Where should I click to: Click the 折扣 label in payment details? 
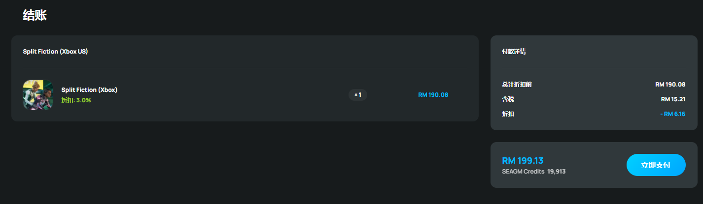(x=508, y=114)
